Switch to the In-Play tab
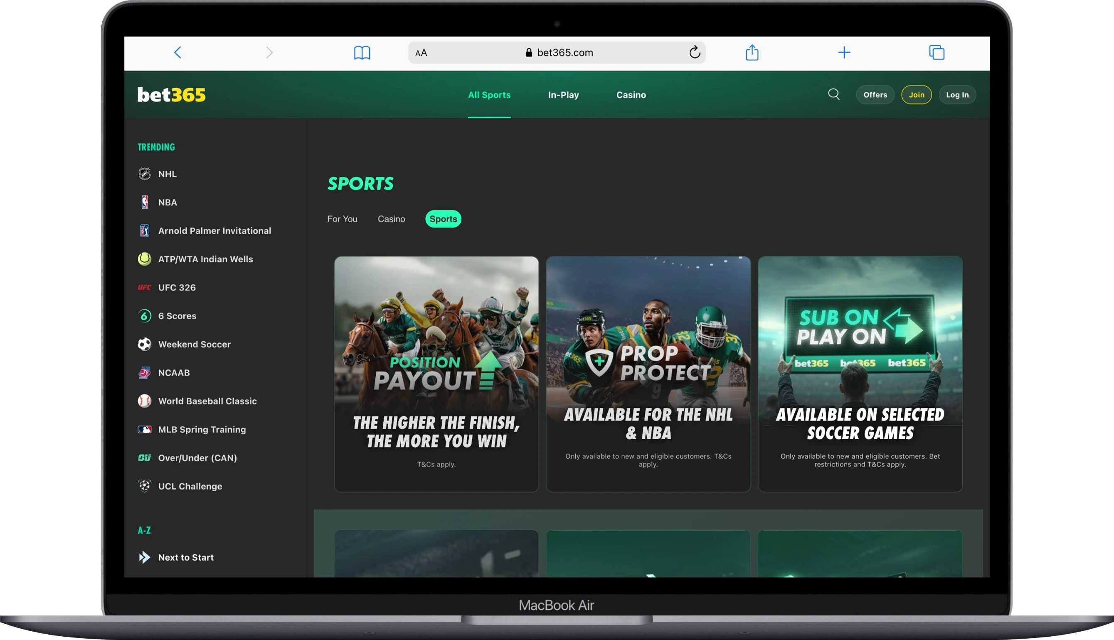 point(563,94)
